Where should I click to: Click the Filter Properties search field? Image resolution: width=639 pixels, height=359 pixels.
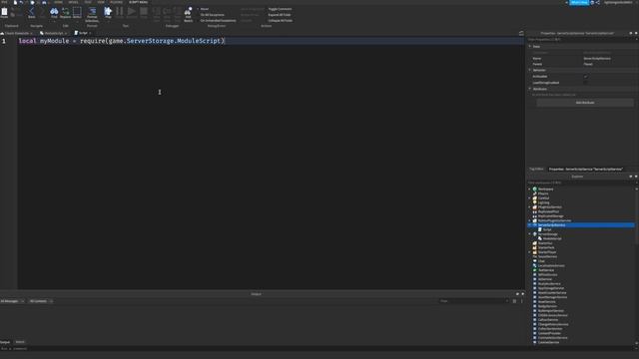pyautogui.click(x=581, y=40)
